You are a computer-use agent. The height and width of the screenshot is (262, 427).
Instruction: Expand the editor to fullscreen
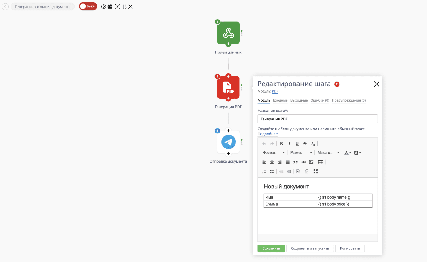[315, 172]
